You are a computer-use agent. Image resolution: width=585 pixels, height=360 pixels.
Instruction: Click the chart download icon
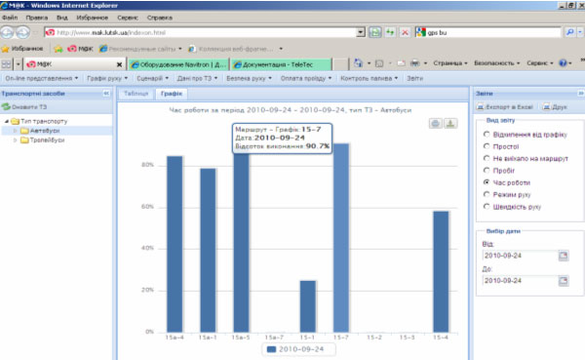[x=450, y=123]
